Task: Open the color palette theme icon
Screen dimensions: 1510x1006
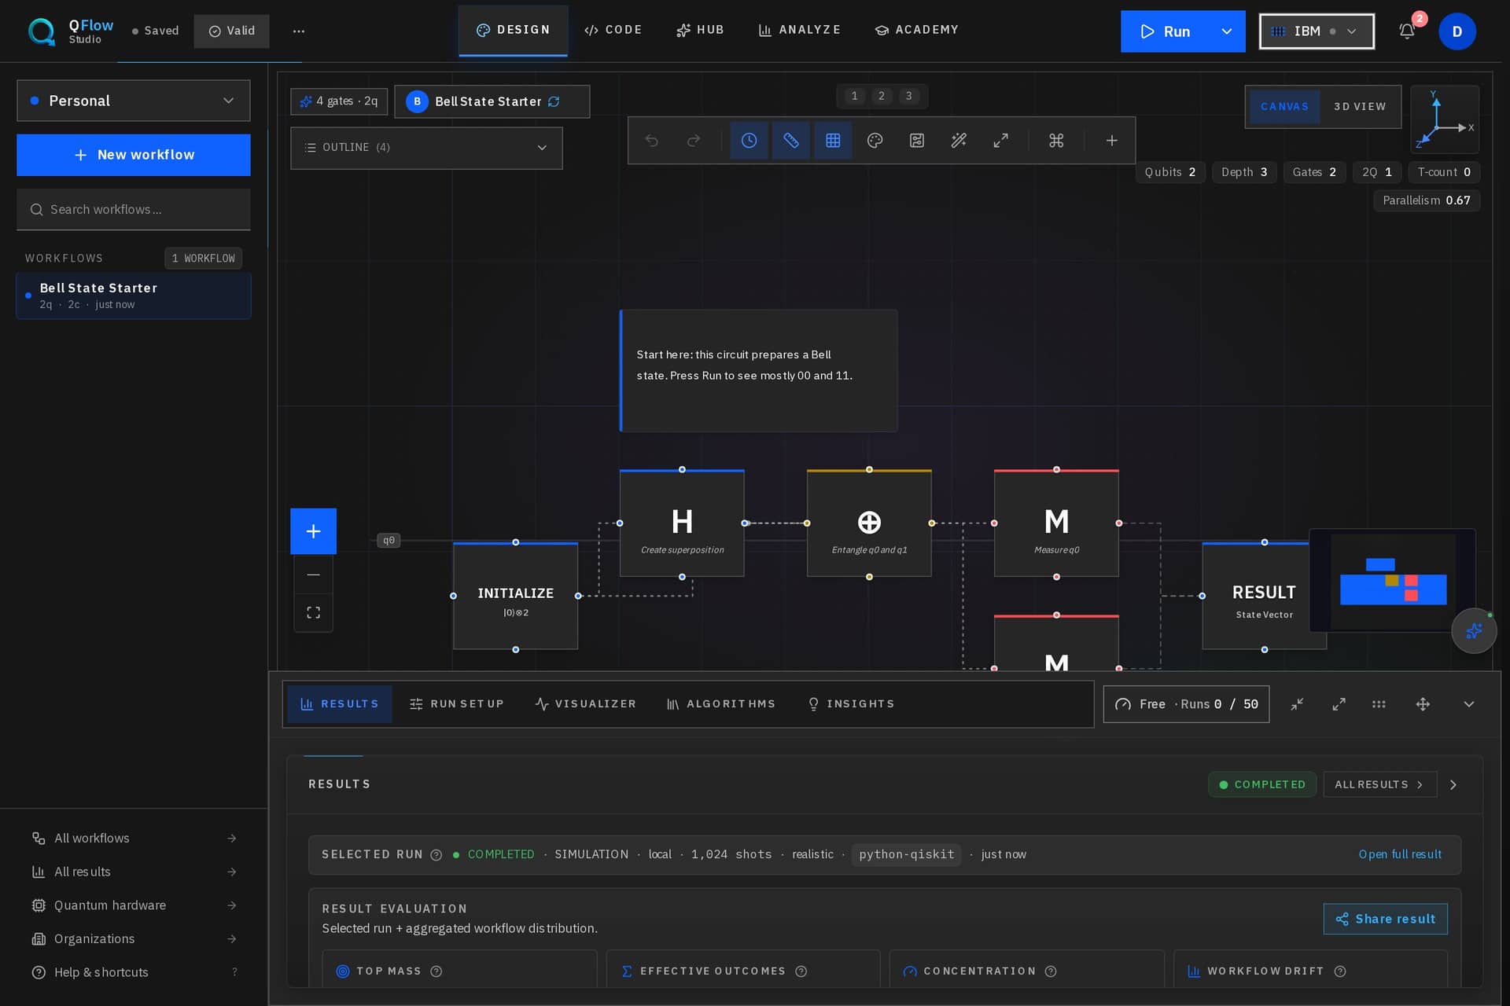Action: tap(875, 141)
